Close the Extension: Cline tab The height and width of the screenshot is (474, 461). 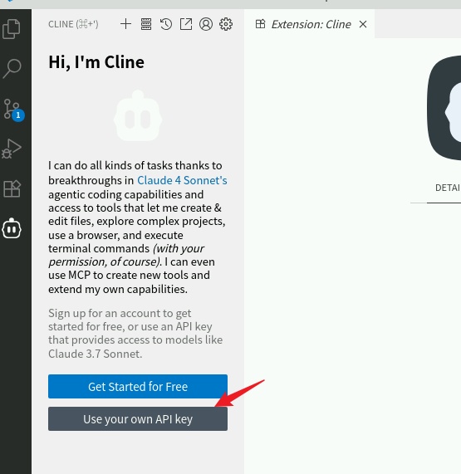(x=363, y=24)
